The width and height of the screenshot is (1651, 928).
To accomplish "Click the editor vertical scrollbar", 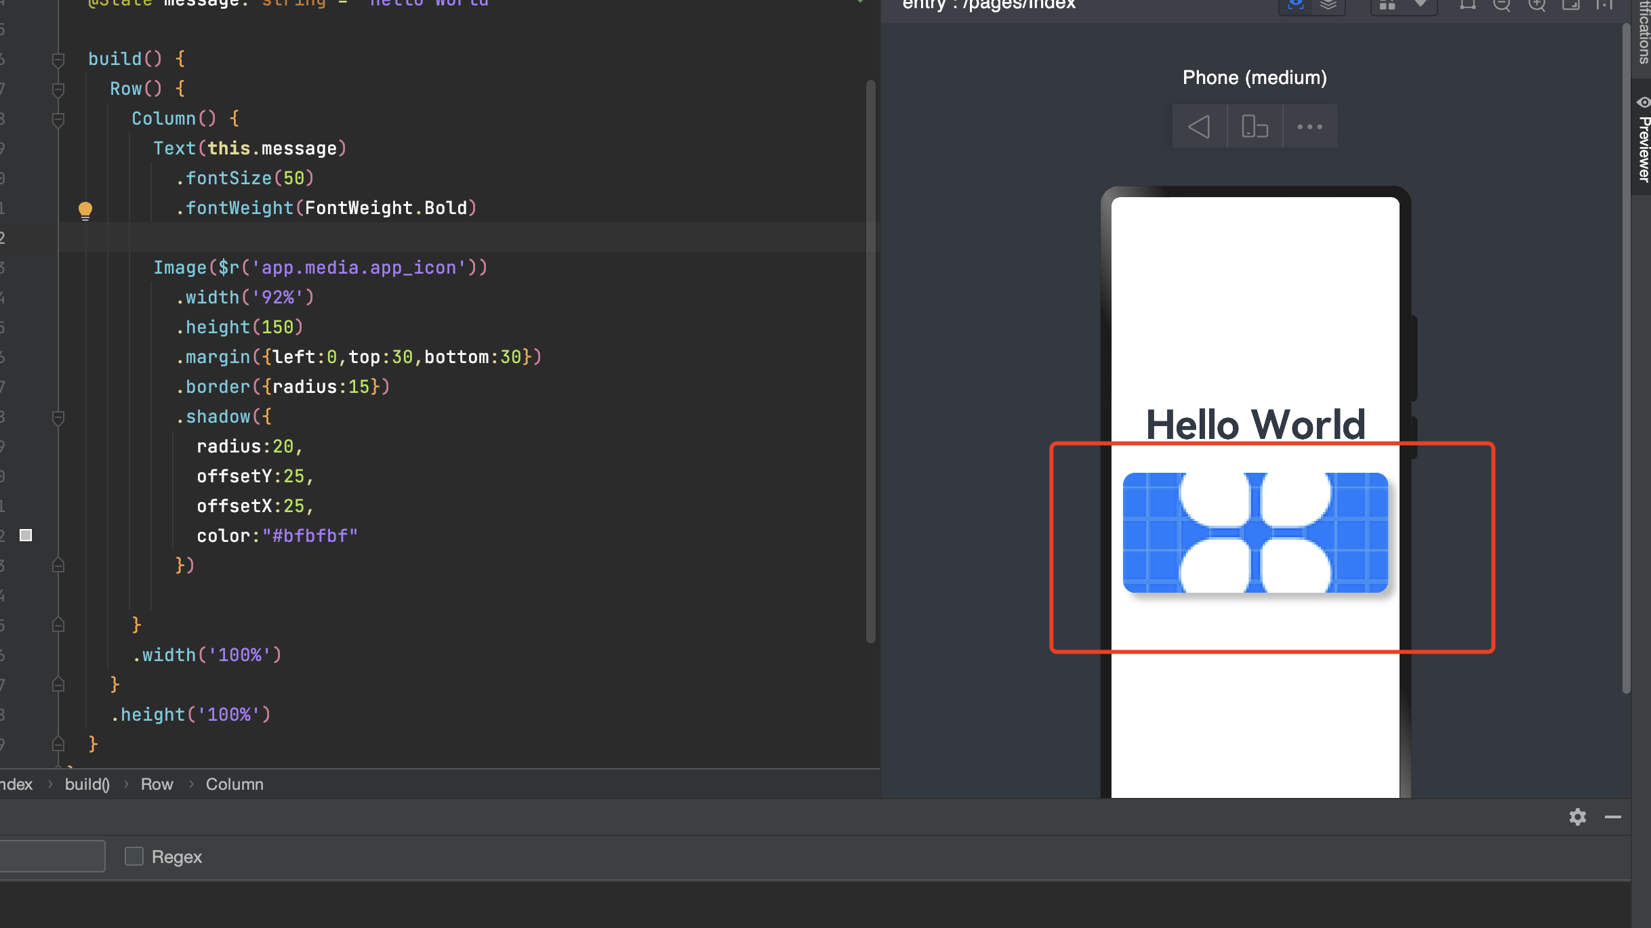I will 871,361.
